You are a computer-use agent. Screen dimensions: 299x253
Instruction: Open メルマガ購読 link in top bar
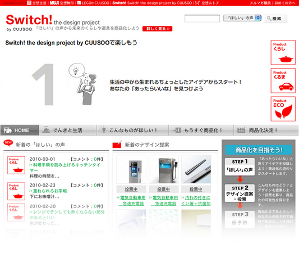pos(260,3)
